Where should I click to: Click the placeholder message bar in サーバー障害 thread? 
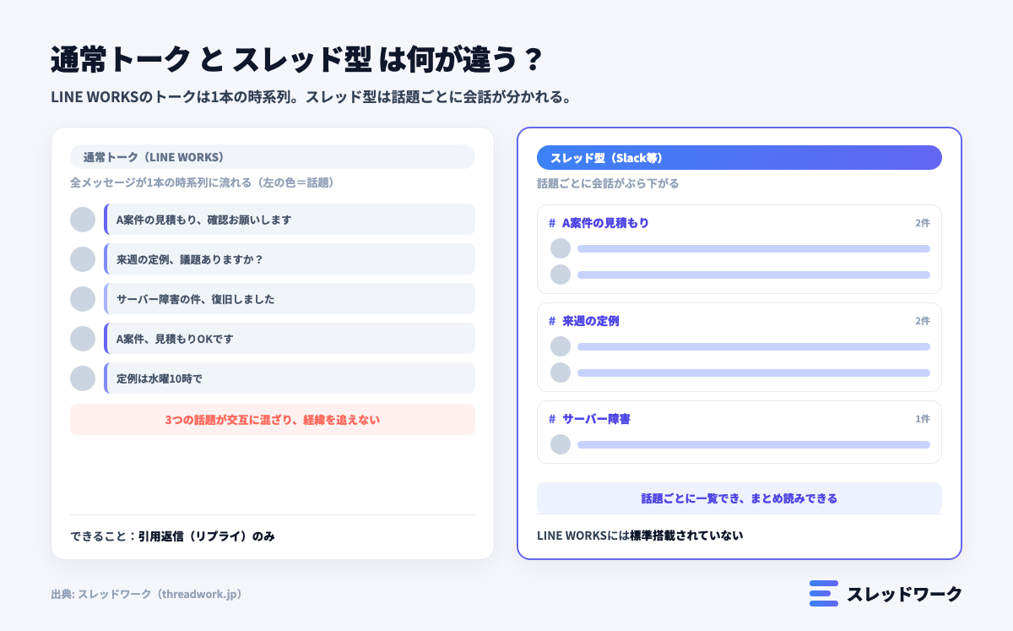click(754, 444)
